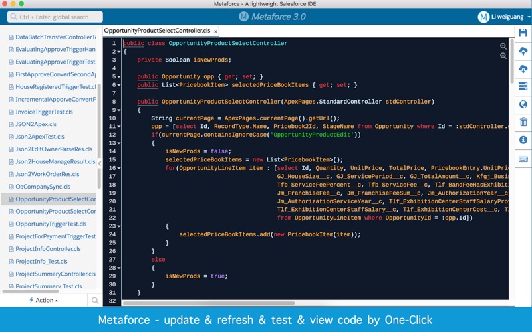Click the editor vertical scrollbar
Screen dimensions: 532x332
[512, 61]
